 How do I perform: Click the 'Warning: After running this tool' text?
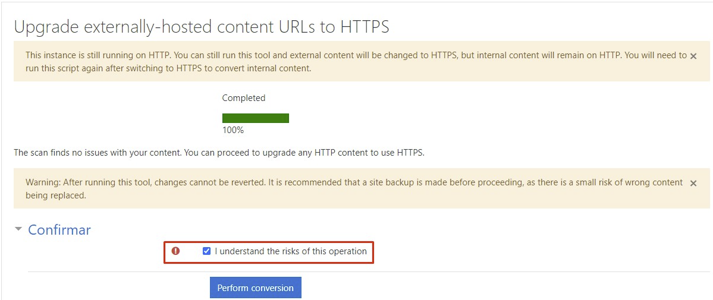point(354,182)
